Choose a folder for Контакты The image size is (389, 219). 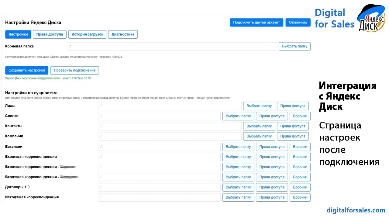pos(259,126)
